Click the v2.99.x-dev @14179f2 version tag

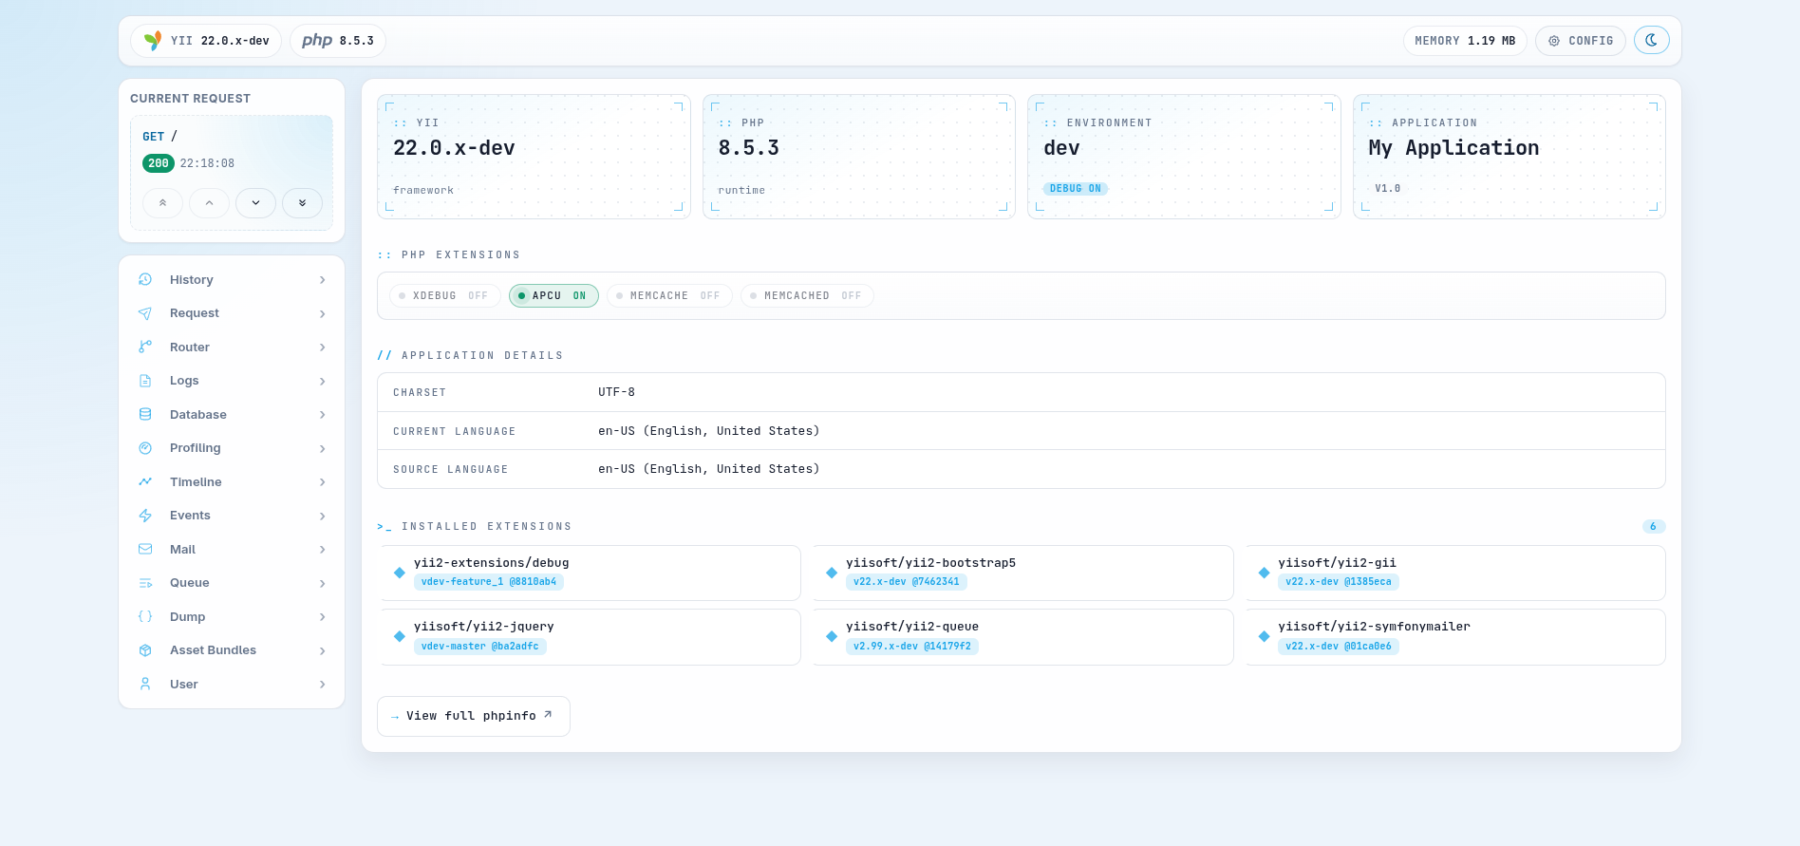click(x=912, y=647)
